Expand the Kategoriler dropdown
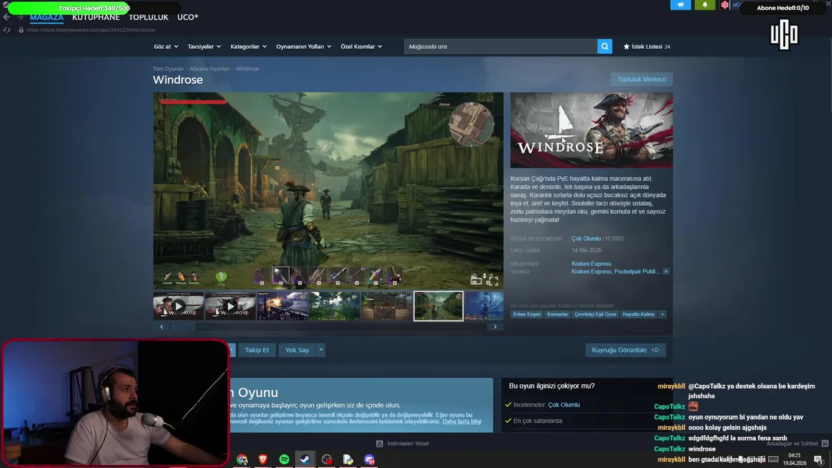Viewport: 832px width, 468px height. click(248, 47)
